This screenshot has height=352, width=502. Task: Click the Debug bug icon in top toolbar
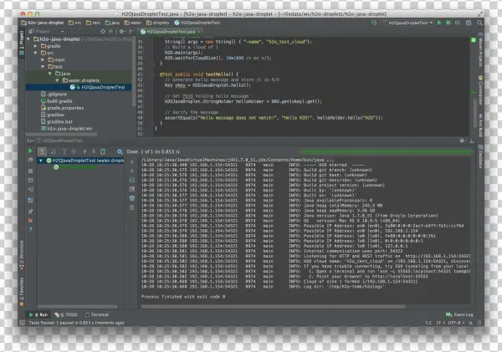click(448, 23)
